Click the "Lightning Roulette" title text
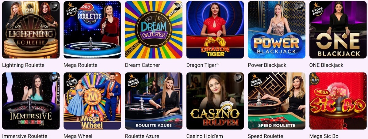 [x=23, y=65]
